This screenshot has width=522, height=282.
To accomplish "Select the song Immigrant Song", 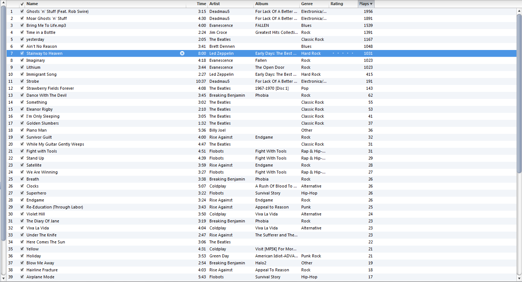I will point(42,74).
